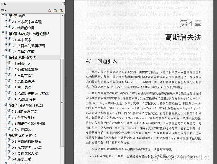Click the delete bookmark red X icon
This screenshot has width=217, height=164.
[49, 10]
